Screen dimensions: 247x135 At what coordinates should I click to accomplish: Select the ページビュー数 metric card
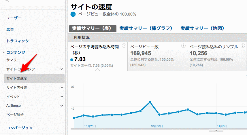157,56
